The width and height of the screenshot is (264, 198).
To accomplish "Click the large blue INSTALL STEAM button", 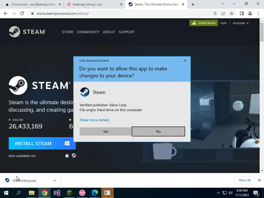I will click(42, 143).
